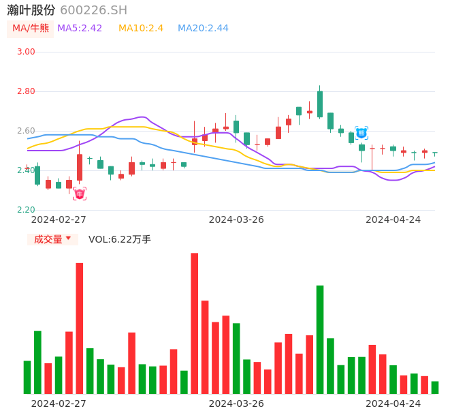The width and height of the screenshot is (467, 413).
Task: Click the 2024-02-27 date label under volume chart
Action: [59, 403]
